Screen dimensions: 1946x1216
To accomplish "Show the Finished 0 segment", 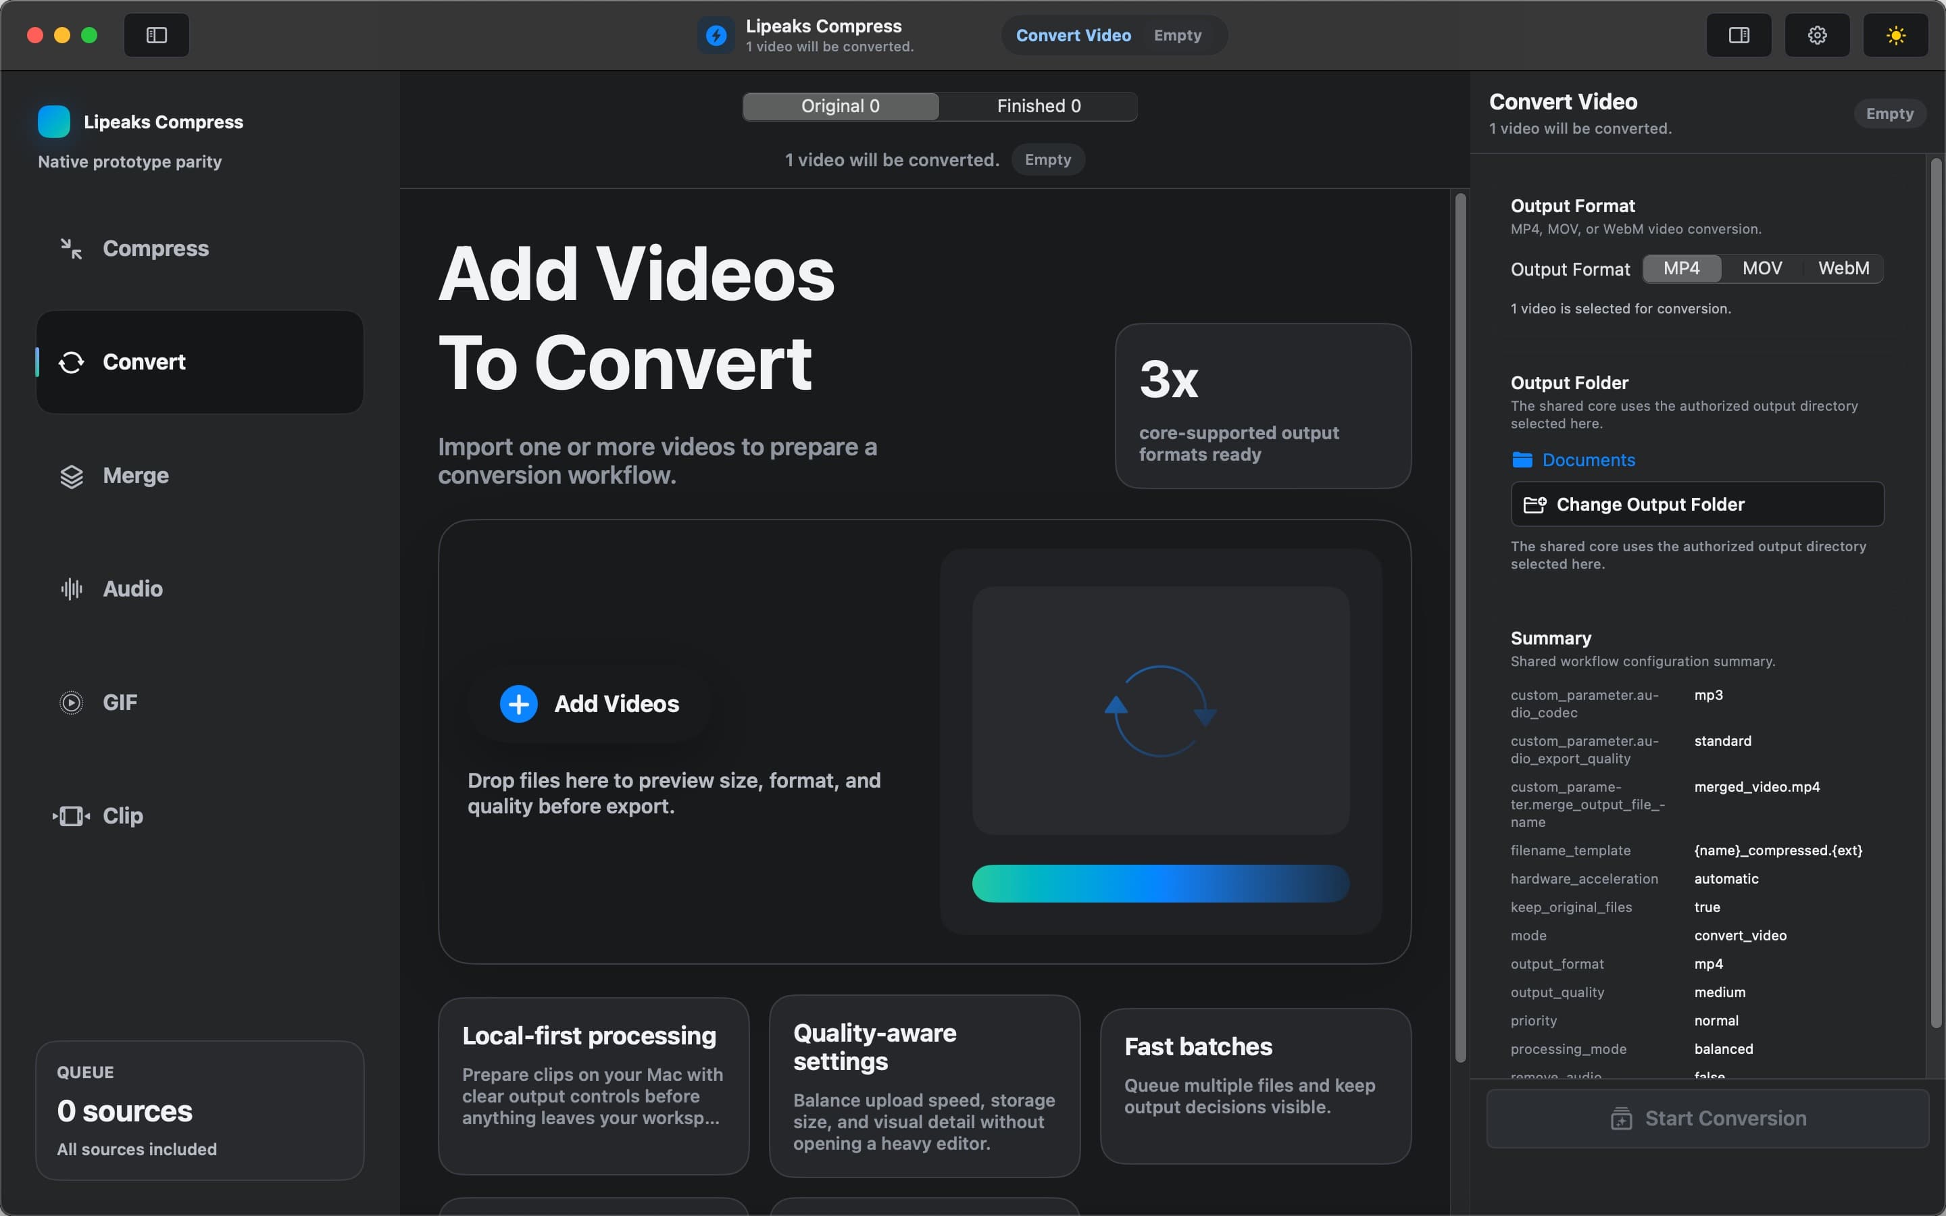I will point(1038,106).
